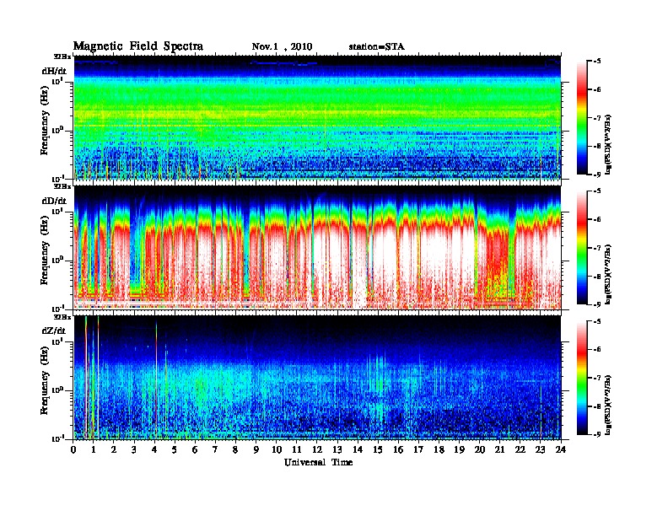
Task: Click the "station=STA" label
Action: point(377,46)
